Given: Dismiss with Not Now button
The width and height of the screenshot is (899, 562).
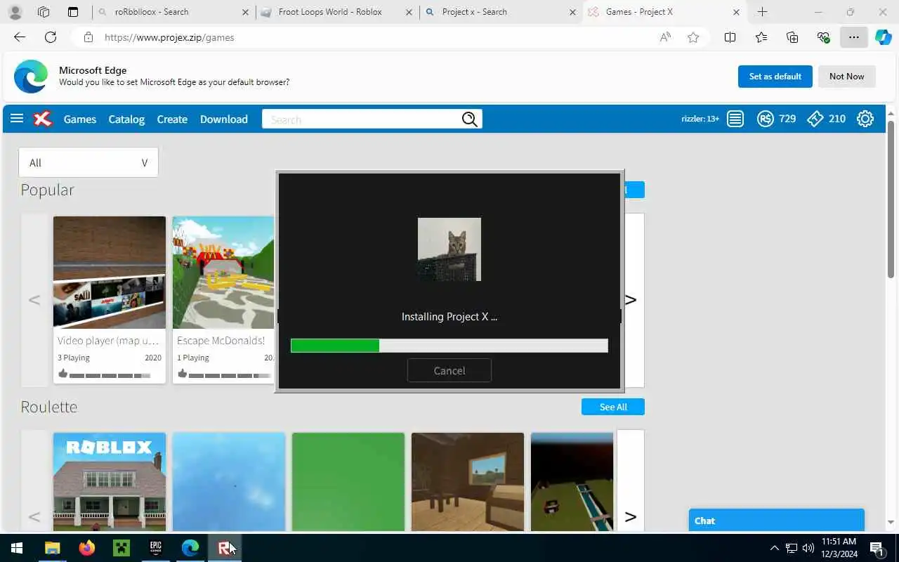Looking at the screenshot, I should 847,77.
